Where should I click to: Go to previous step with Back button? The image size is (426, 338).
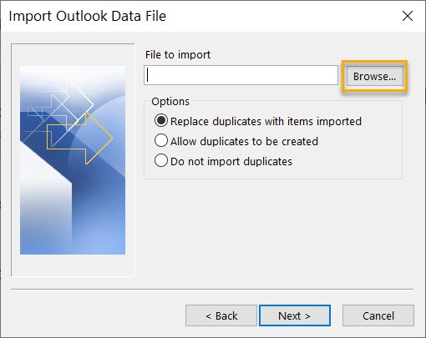tap(221, 315)
